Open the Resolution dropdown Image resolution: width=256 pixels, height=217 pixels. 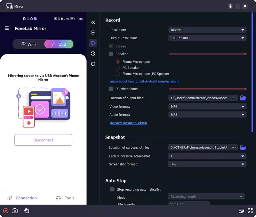207,30
